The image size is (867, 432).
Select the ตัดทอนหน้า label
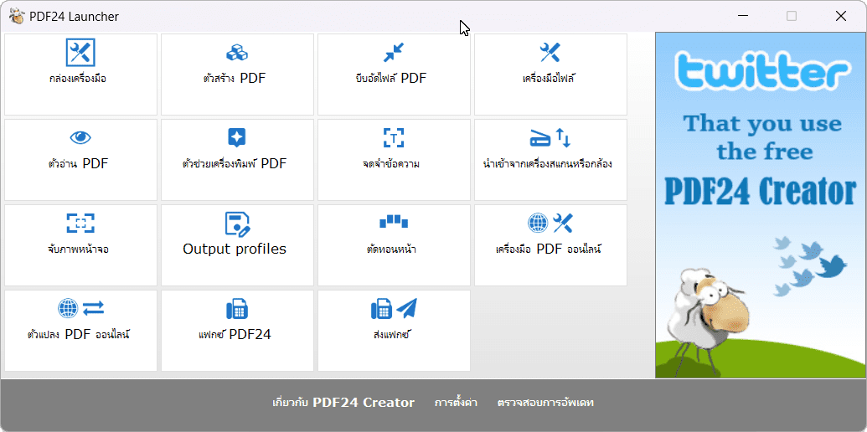click(x=391, y=249)
